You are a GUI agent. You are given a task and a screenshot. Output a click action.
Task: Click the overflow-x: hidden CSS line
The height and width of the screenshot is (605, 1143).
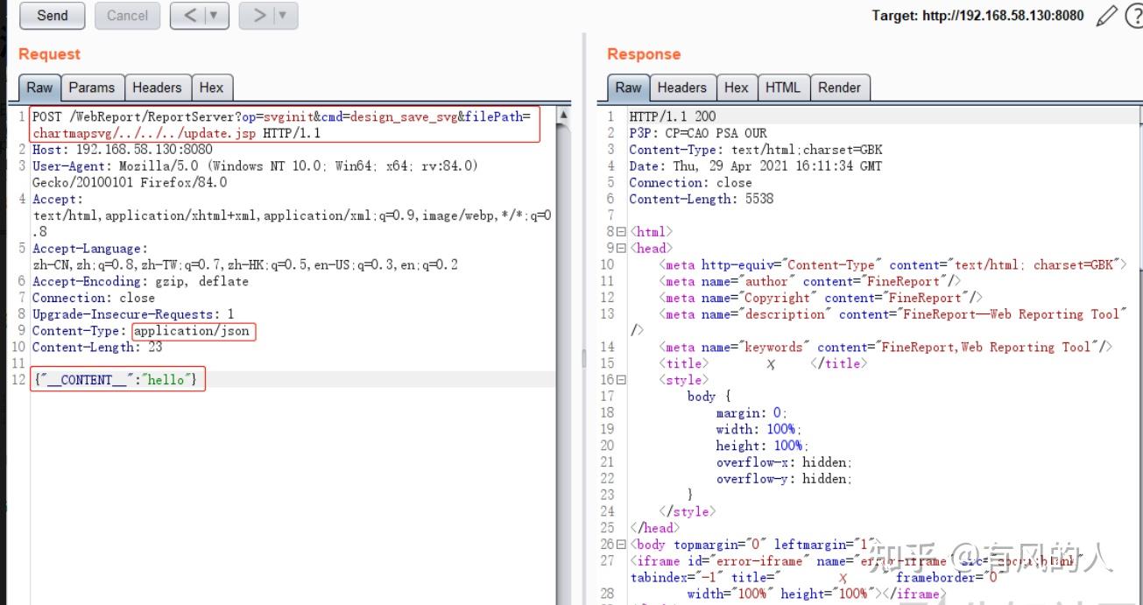pos(784,462)
